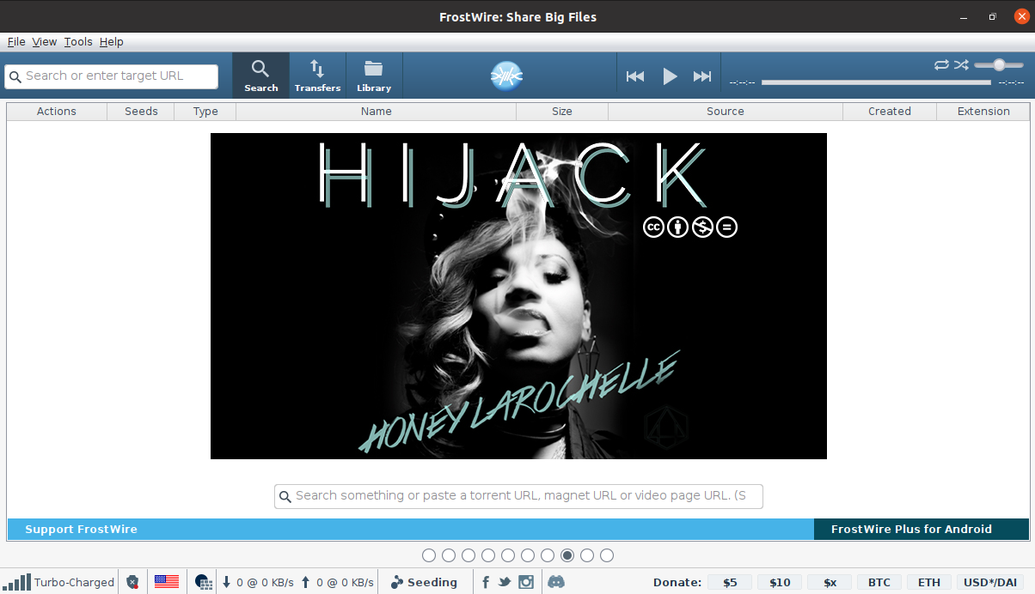The height and width of the screenshot is (594, 1035).
Task: Select the last slideshow radio dot
Action: [607, 555]
